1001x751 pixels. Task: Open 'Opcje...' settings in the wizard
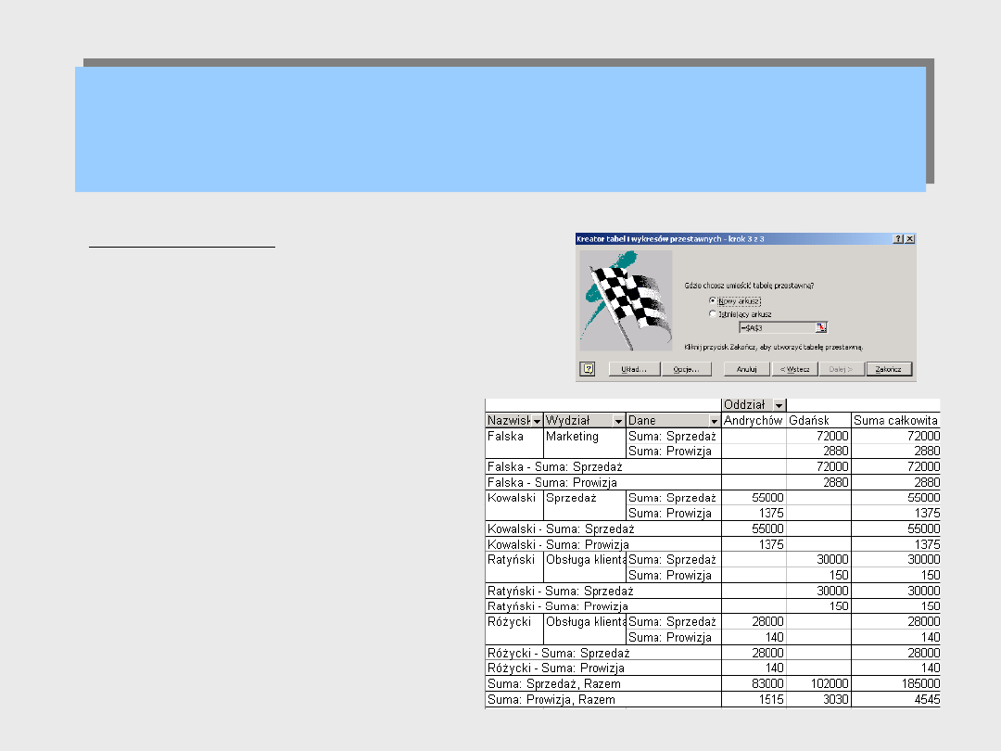[x=686, y=368]
